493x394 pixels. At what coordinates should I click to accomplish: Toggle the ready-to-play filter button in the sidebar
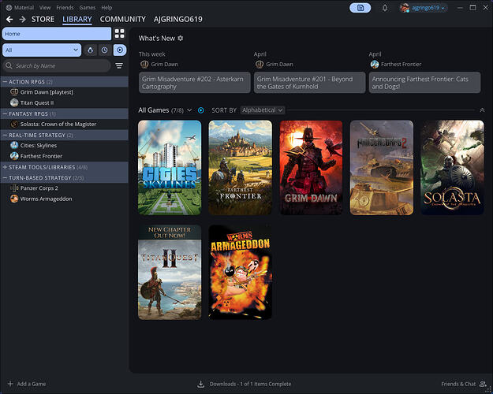pos(120,50)
